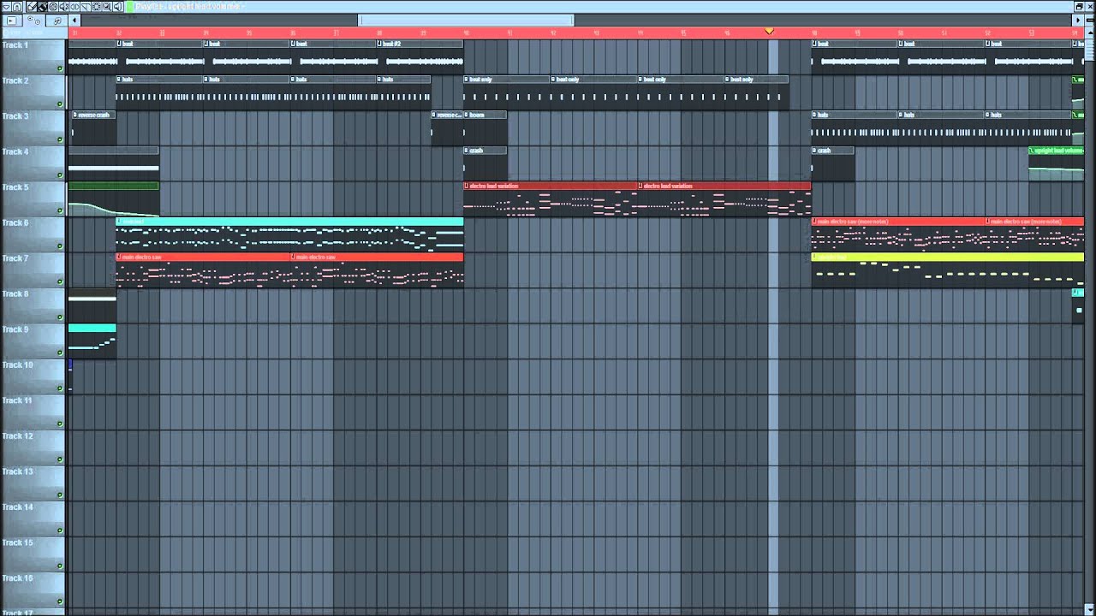The image size is (1096, 616).
Task: Open the "beat #2" clip menu icon
Action: point(380,43)
